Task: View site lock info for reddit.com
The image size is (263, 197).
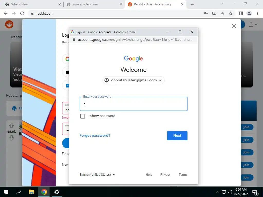Action: pyautogui.click(x=32, y=13)
